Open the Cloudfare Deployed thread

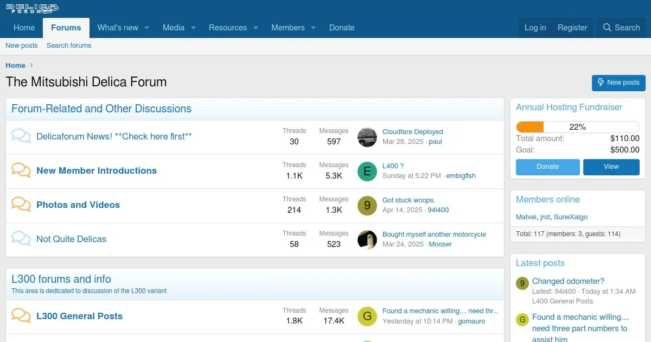tap(413, 132)
